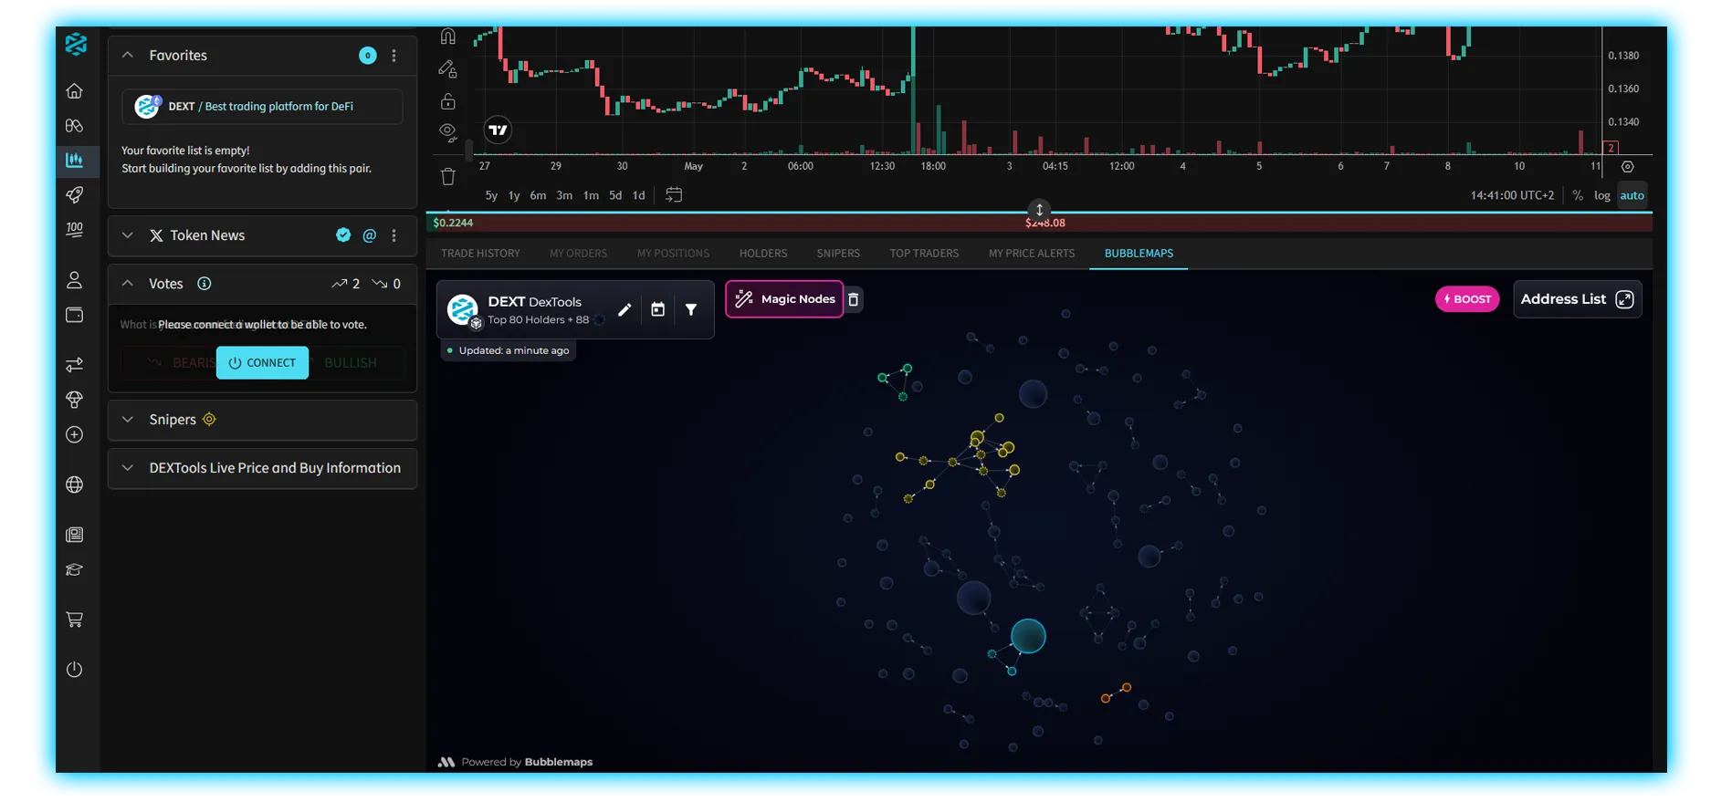Open the '100' top list sidebar icon
The image size is (1732, 802).
tap(75, 229)
